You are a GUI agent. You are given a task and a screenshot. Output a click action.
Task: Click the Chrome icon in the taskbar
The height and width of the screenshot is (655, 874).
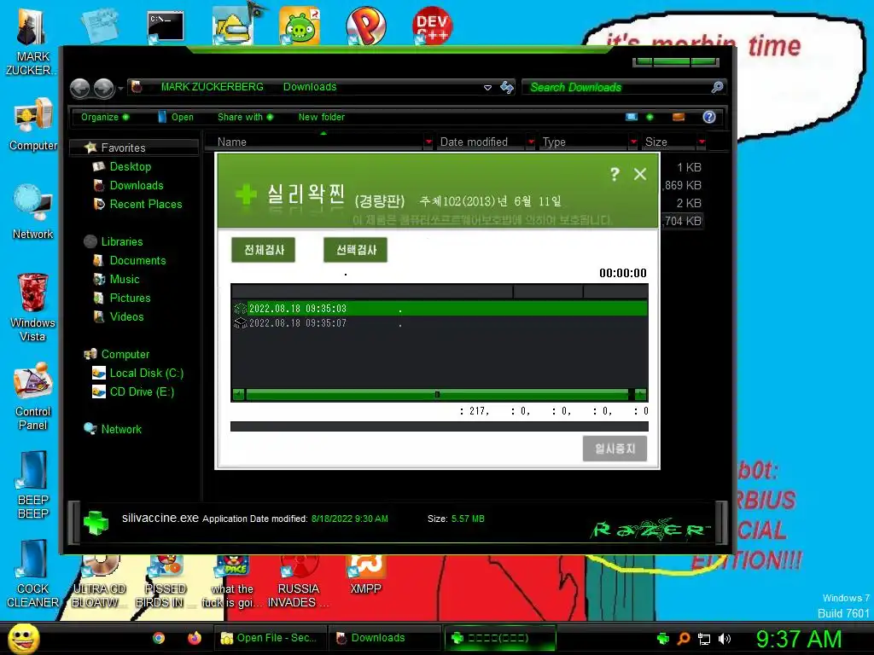[159, 638]
